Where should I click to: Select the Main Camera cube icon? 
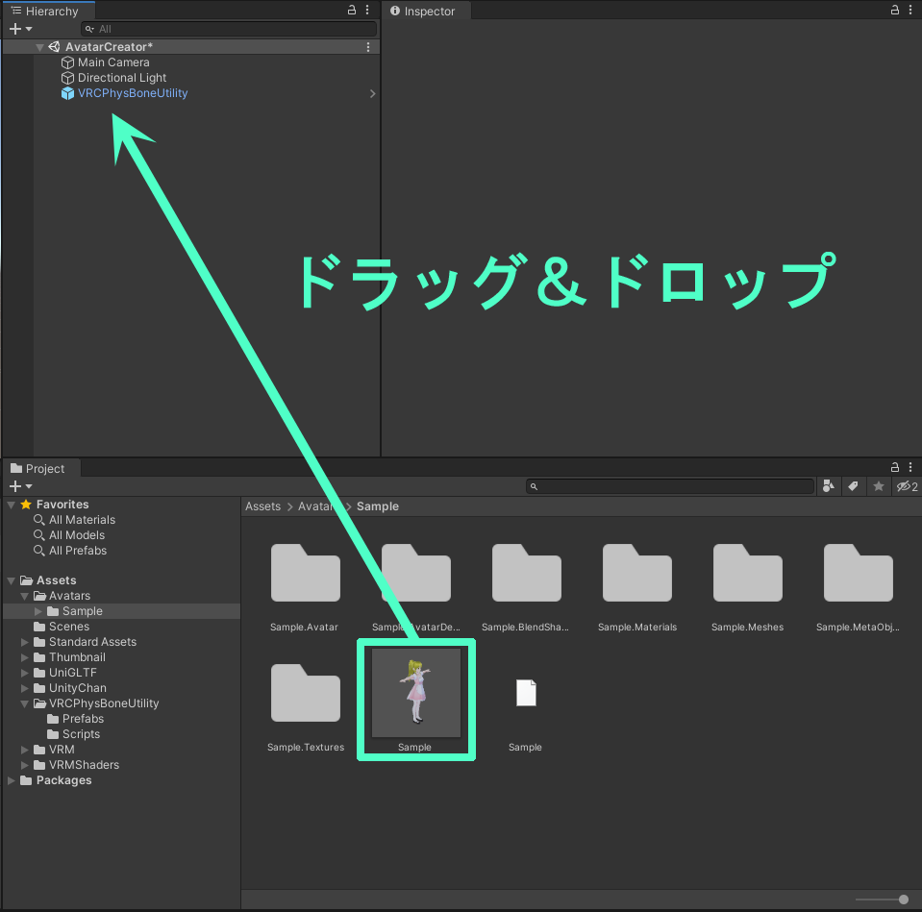pos(68,62)
